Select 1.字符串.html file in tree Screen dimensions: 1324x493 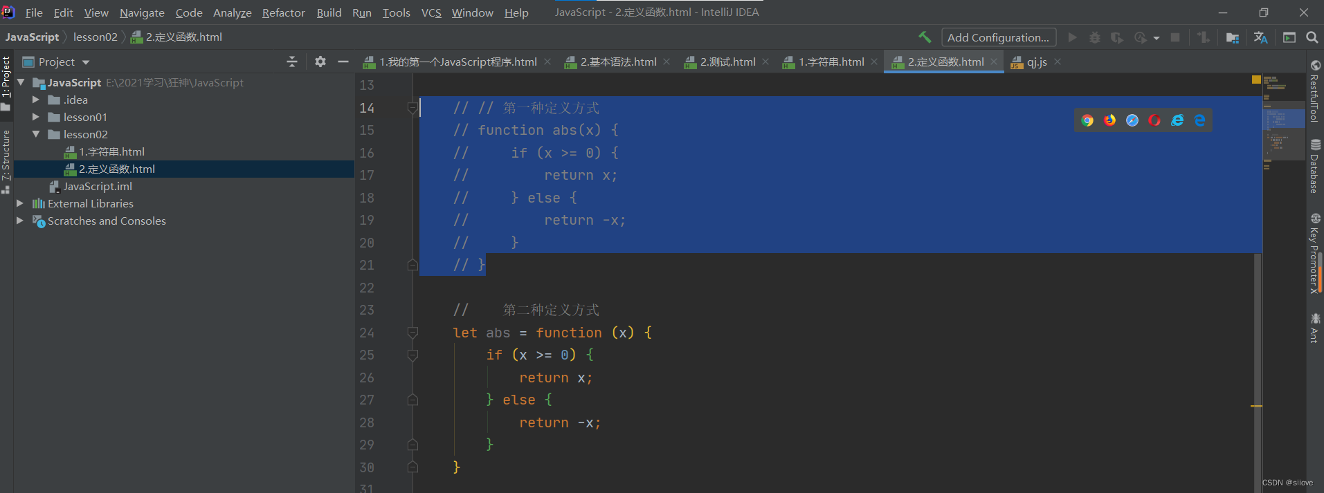pyautogui.click(x=111, y=151)
